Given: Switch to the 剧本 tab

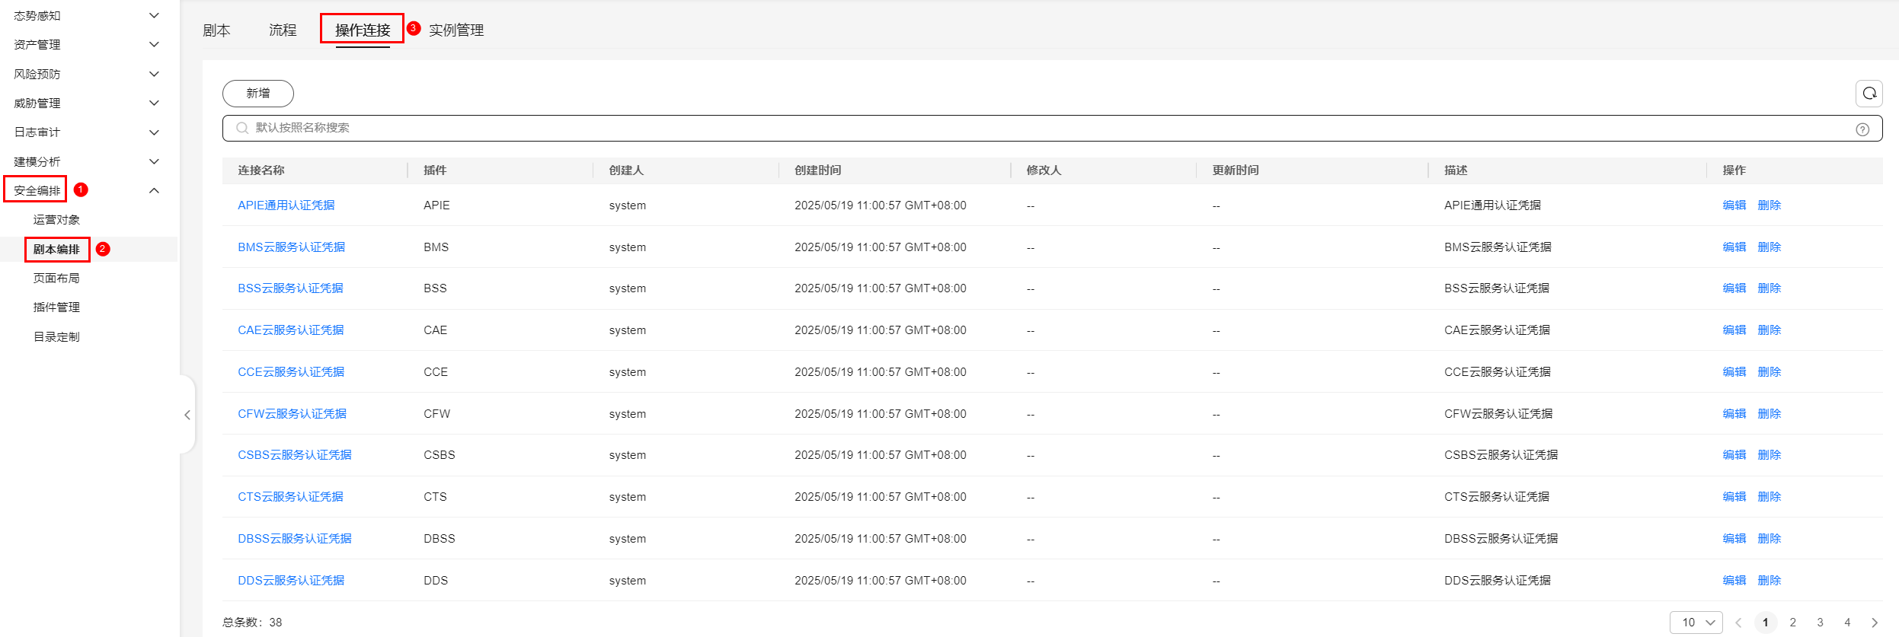Looking at the screenshot, I should coord(216,30).
